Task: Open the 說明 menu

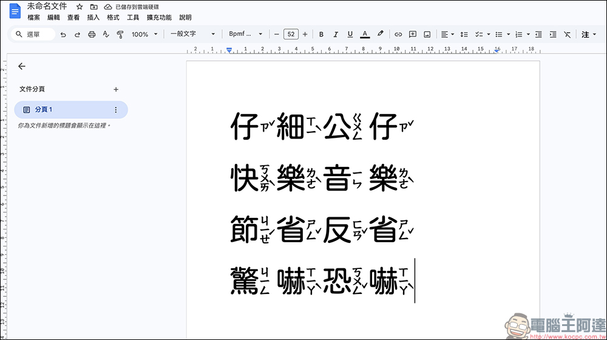Action: pyautogui.click(x=185, y=18)
